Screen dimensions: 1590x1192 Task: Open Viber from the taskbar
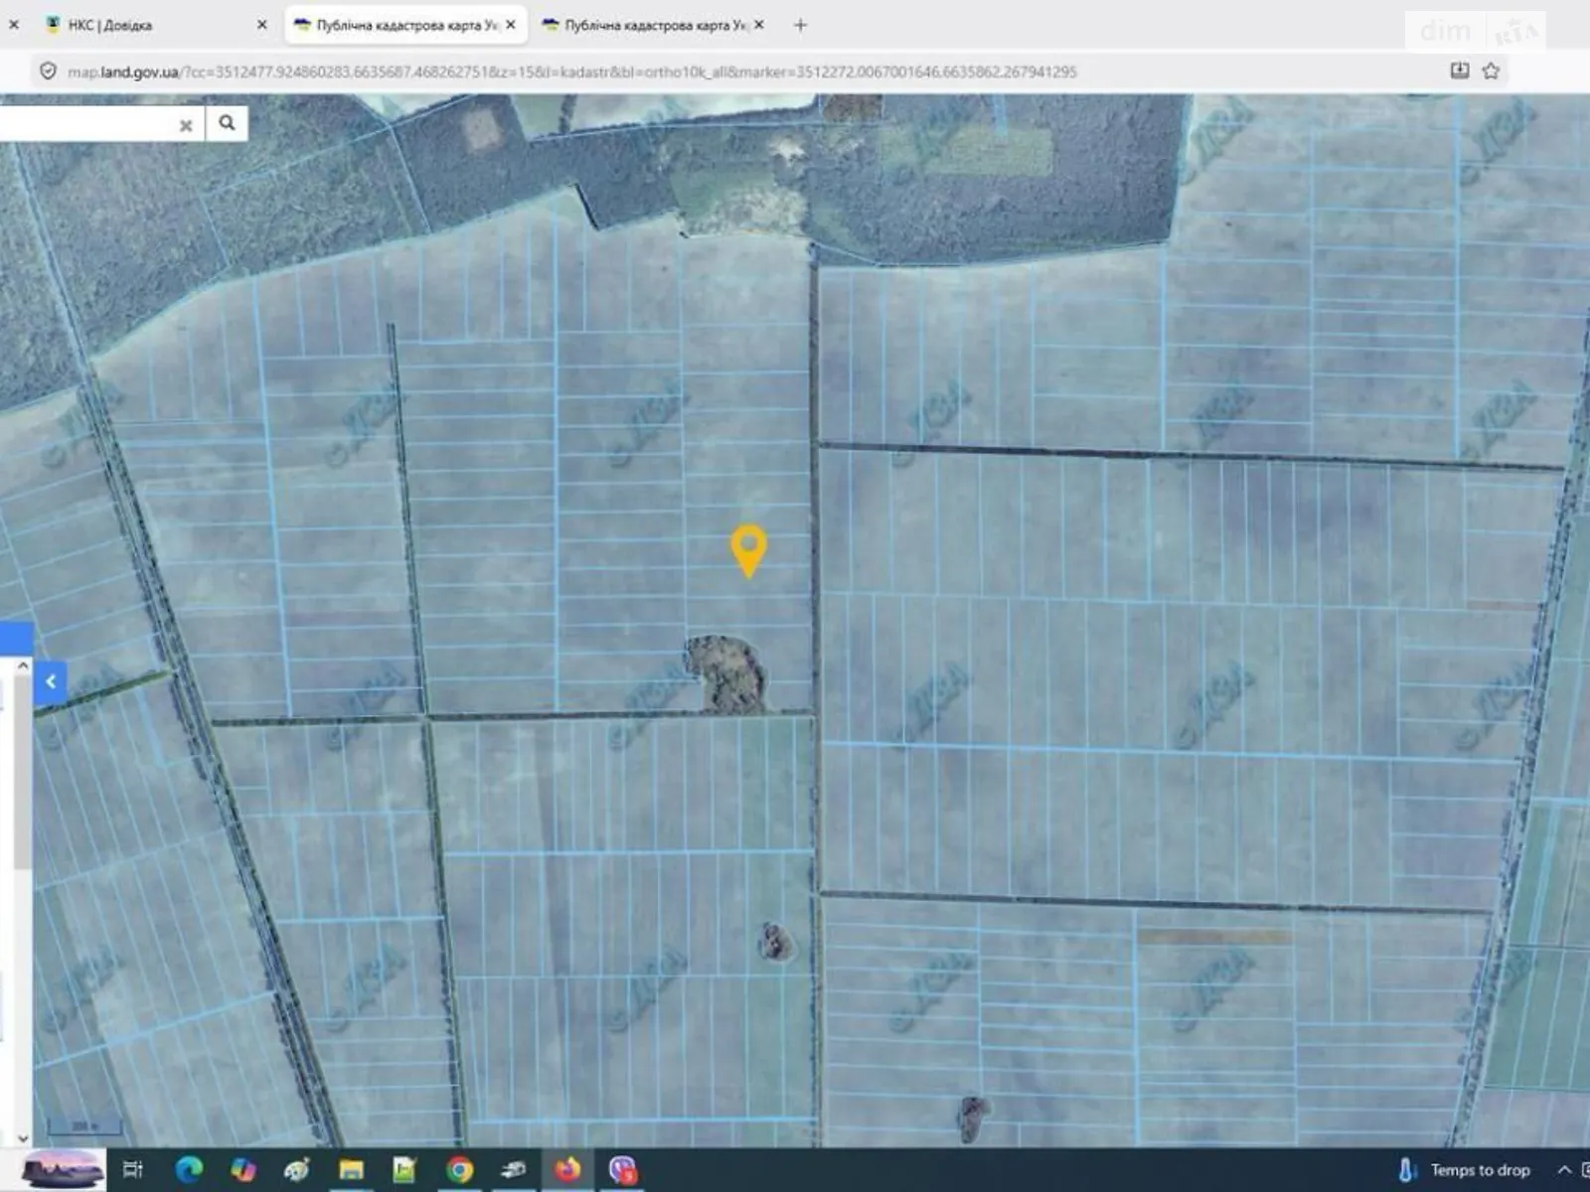point(622,1169)
